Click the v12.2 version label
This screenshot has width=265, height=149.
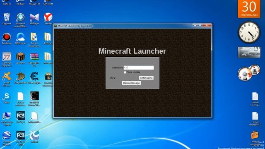tap(113, 78)
